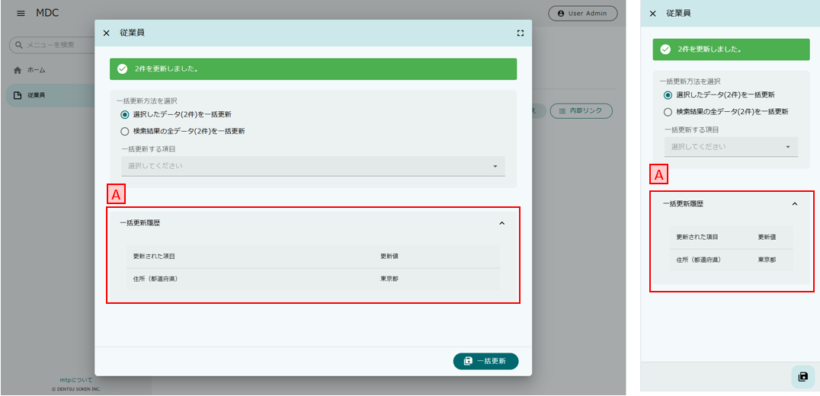Select 選択したデータ(2件)を一括更新 radio in desktop dialog

[124, 114]
